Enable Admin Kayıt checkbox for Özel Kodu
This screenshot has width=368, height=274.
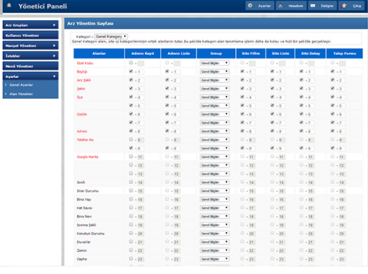click(x=131, y=63)
